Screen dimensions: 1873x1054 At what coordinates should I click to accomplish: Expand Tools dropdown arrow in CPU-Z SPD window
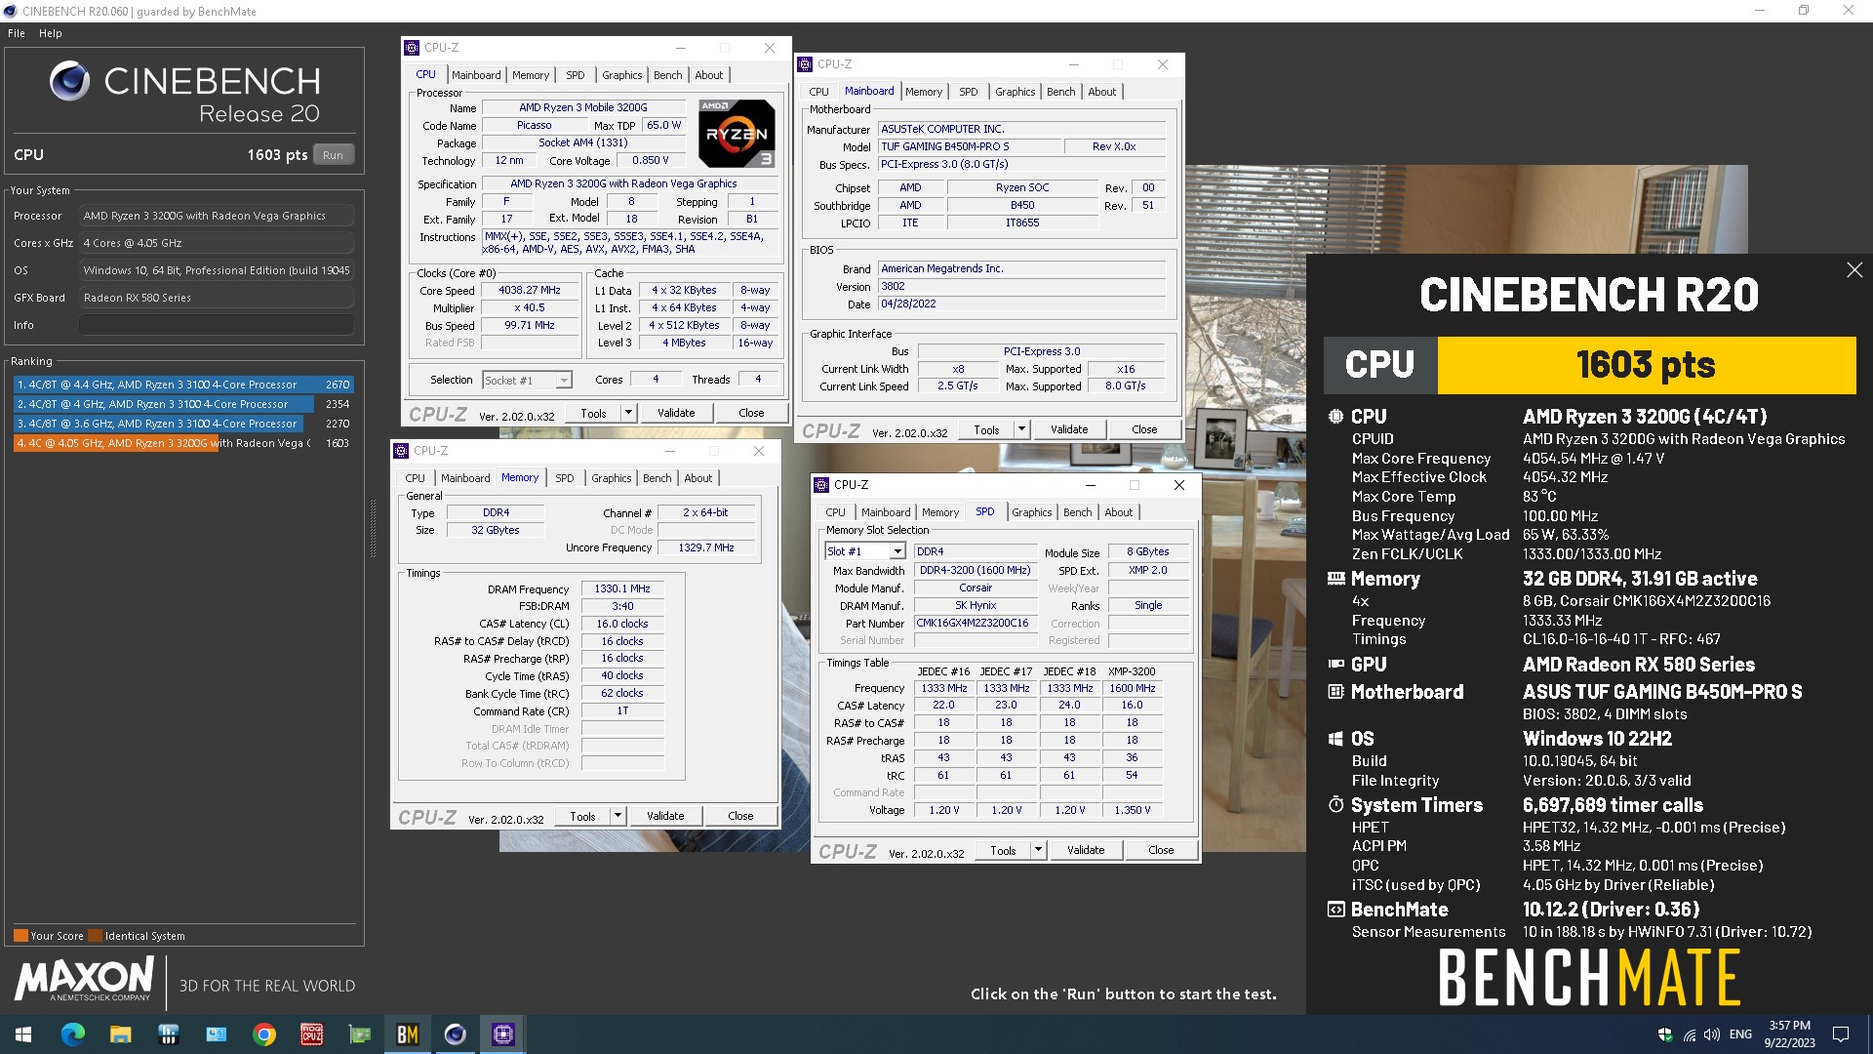pos(1038,850)
